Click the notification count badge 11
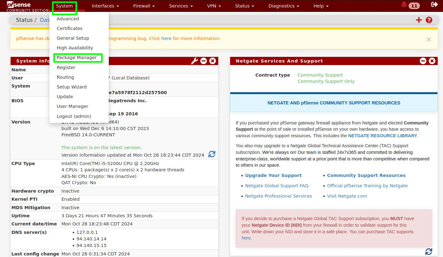 [414, 6]
